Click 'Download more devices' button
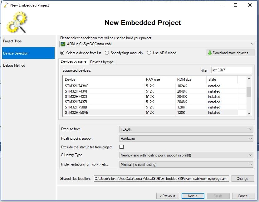The width and height of the screenshot is (259, 202). 231,53
